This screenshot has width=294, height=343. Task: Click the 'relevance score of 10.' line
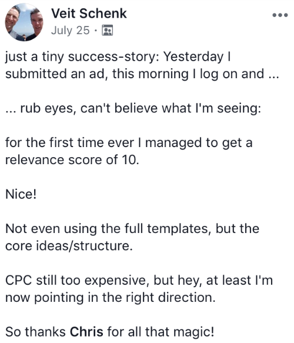(x=72, y=160)
